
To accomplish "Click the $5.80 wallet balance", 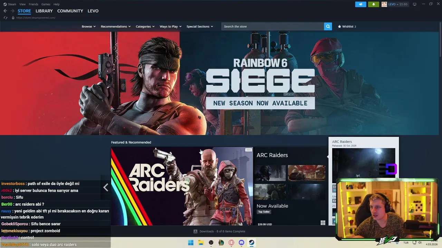I will point(403,4).
